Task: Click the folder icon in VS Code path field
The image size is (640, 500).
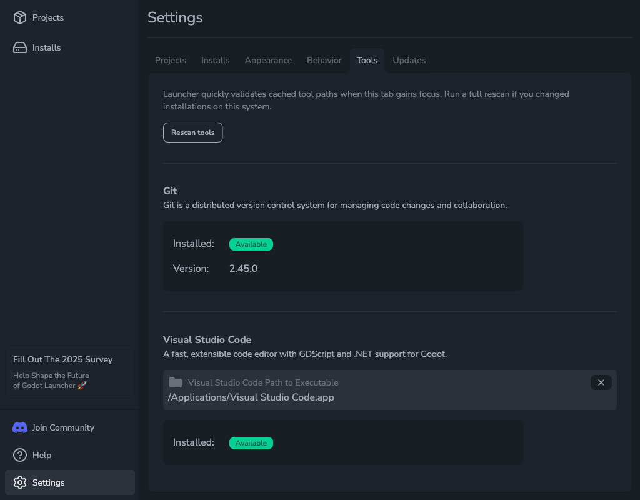Action: click(x=174, y=382)
